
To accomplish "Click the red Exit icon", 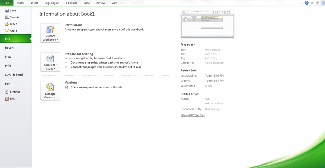I will click(x=7, y=99).
